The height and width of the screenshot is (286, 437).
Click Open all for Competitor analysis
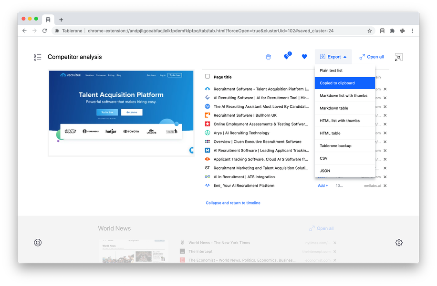point(371,57)
